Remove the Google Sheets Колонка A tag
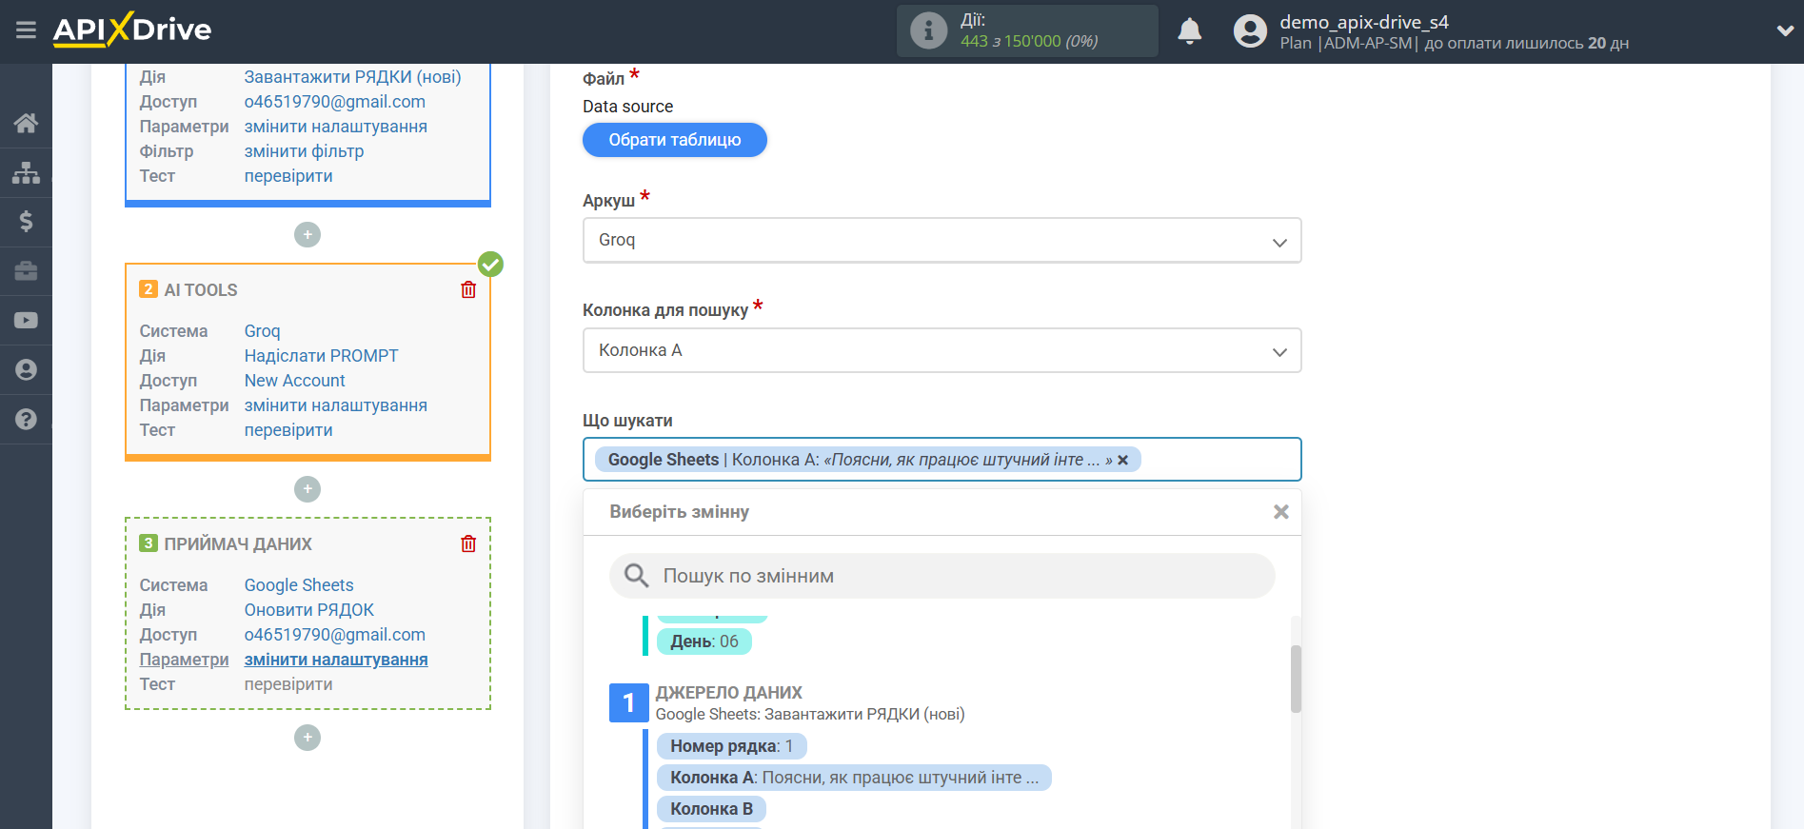This screenshot has height=829, width=1804. pos(1123,461)
